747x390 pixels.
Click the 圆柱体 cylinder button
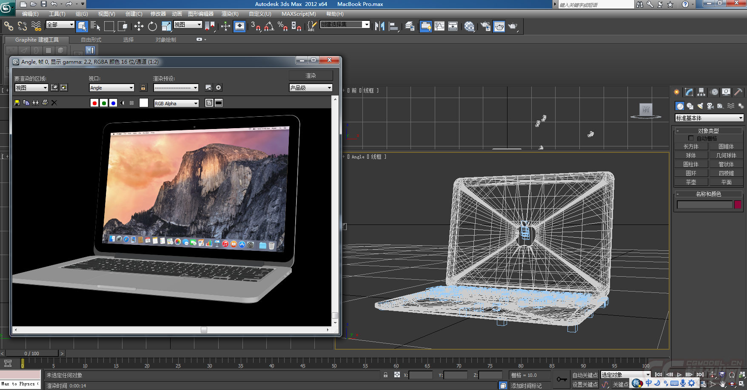click(691, 164)
